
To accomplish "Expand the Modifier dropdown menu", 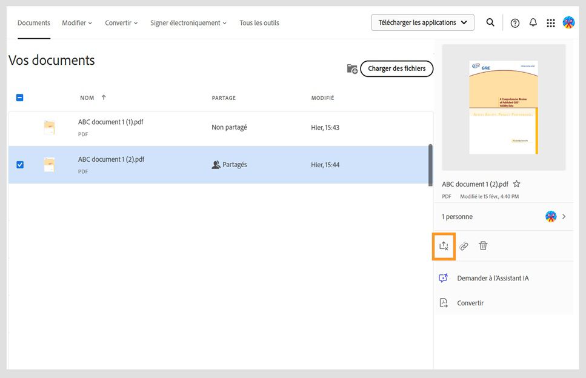I will coord(77,23).
